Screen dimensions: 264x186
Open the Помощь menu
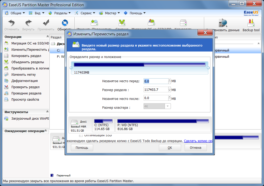click(x=134, y=13)
